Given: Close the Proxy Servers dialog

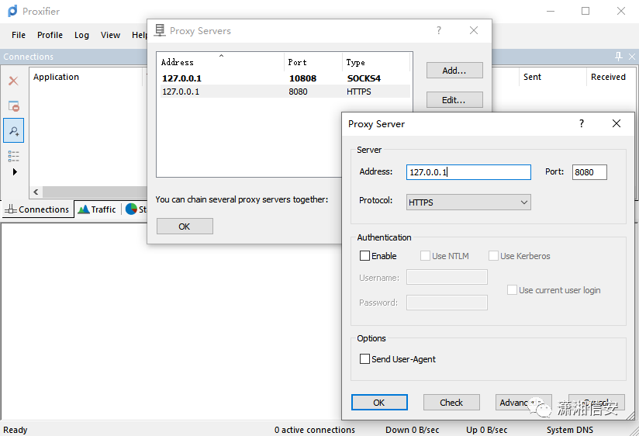Looking at the screenshot, I should tap(474, 30).
